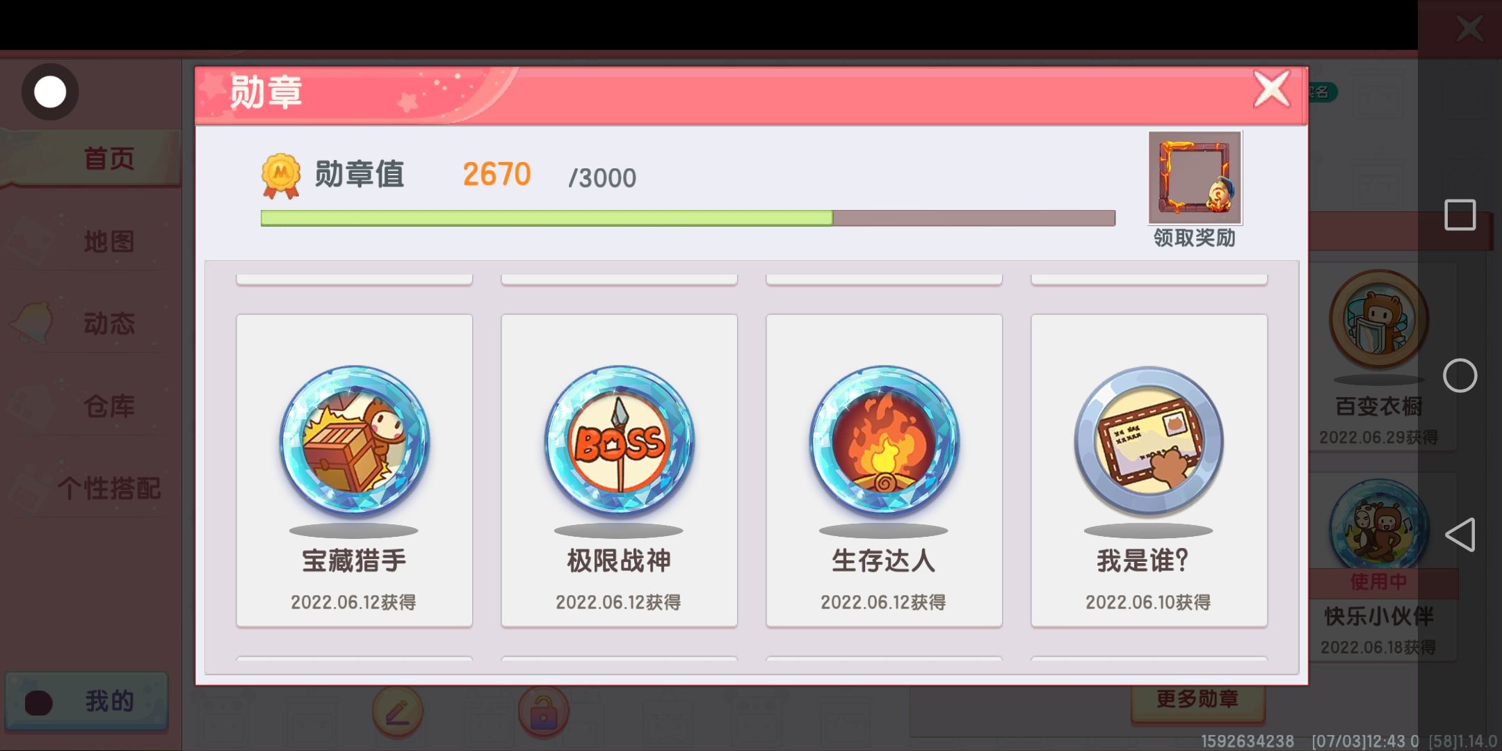Tap the Android back triangle button
This screenshot has width=1502, height=751.
(1460, 535)
